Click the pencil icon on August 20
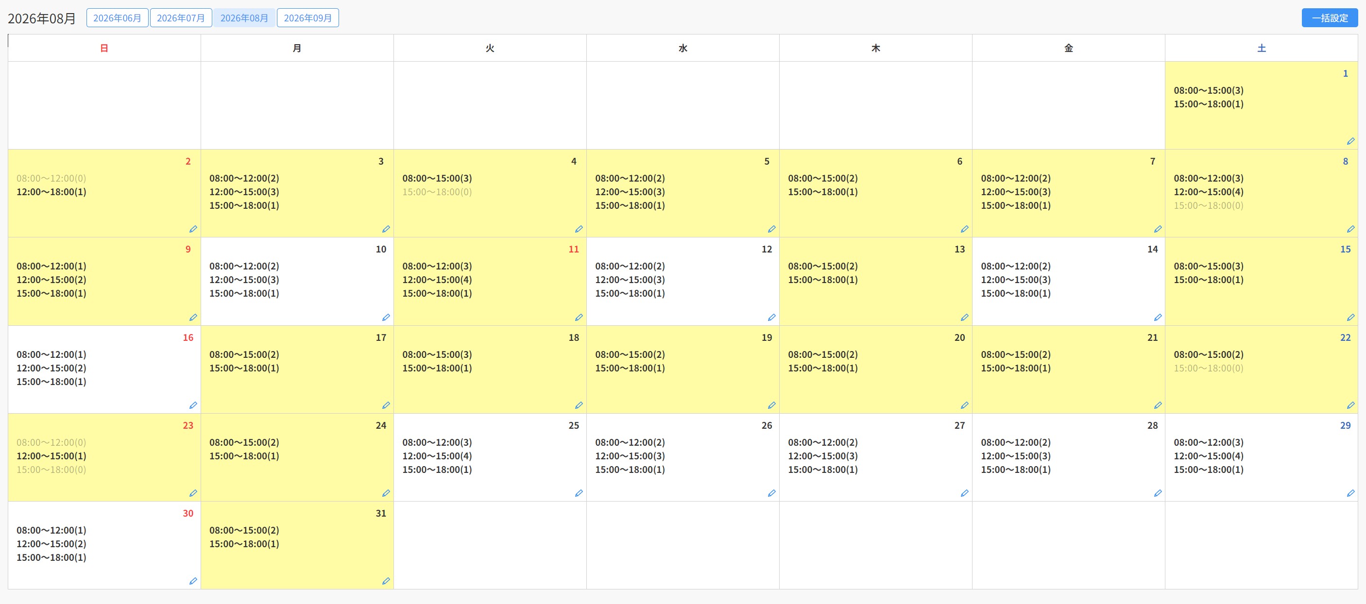1366x604 pixels. 965,405
